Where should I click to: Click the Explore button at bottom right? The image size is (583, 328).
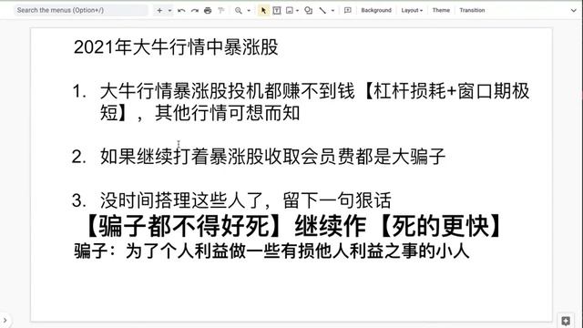pos(566,320)
